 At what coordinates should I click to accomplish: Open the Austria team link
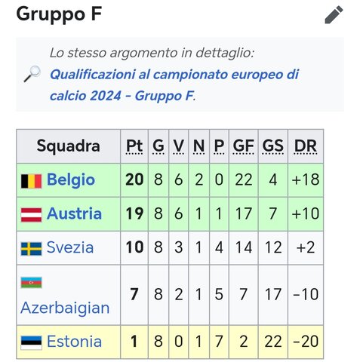click(x=74, y=214)
